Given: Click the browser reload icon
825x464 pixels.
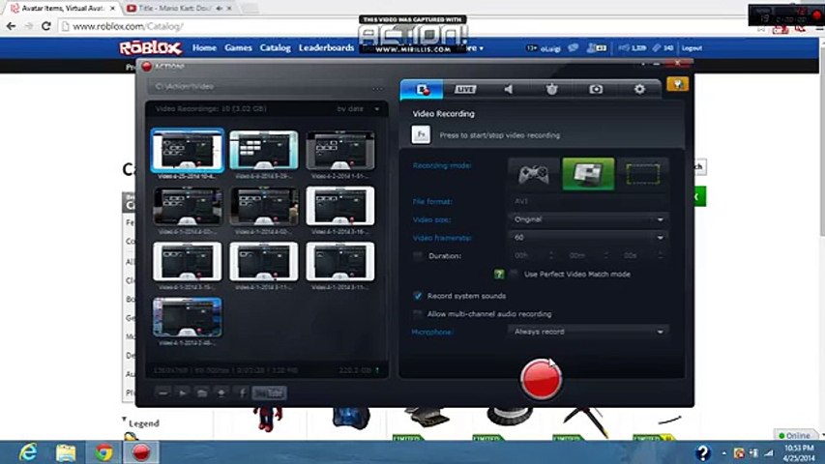Looking at the screenshot, I should [x=46, y=26].
